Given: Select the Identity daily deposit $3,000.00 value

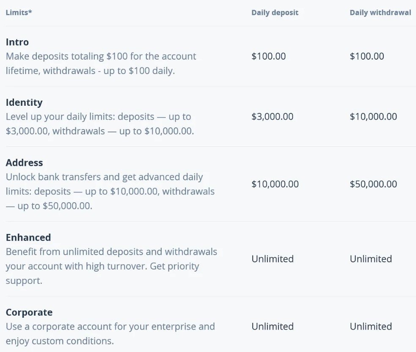Looking at the screenshot, I should (272, 117).
